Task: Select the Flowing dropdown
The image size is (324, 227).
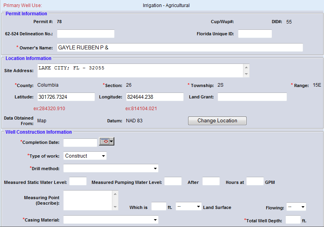Action: point(296,207)
